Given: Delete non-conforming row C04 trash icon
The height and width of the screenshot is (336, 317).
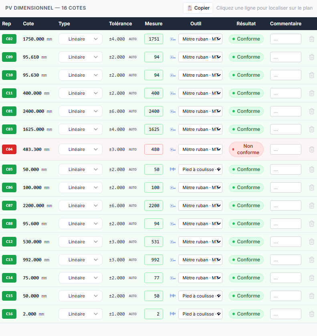Looking at the screenshot, I should [x=312, y=149].
